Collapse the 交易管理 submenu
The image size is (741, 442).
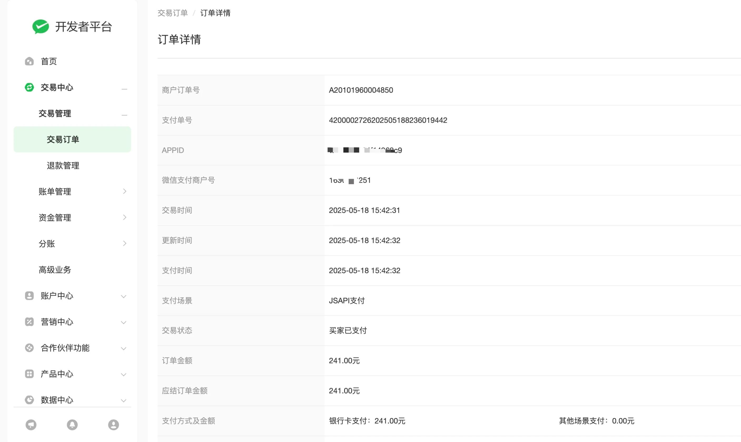point(124,115)
